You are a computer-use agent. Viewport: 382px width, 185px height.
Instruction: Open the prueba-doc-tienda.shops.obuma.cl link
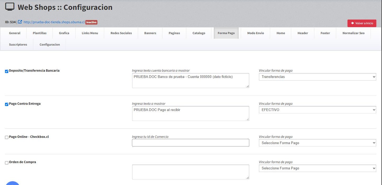(54, 22)
